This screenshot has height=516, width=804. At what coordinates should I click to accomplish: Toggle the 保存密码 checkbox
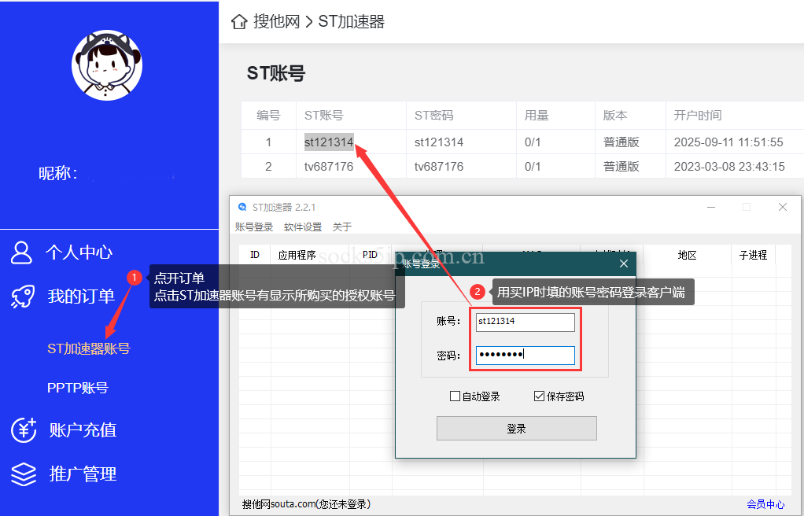click(539, 396)
